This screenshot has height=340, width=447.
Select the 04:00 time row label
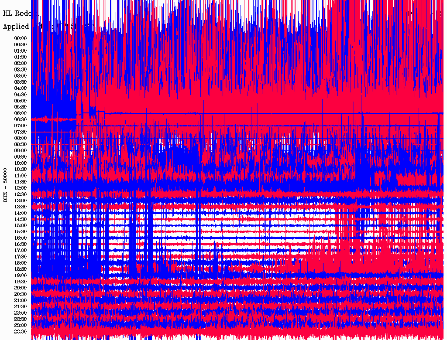click(x=21, y=88)
